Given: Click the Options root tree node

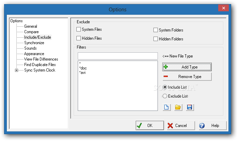Looking at the screenshot, I should tap(16, 21).
